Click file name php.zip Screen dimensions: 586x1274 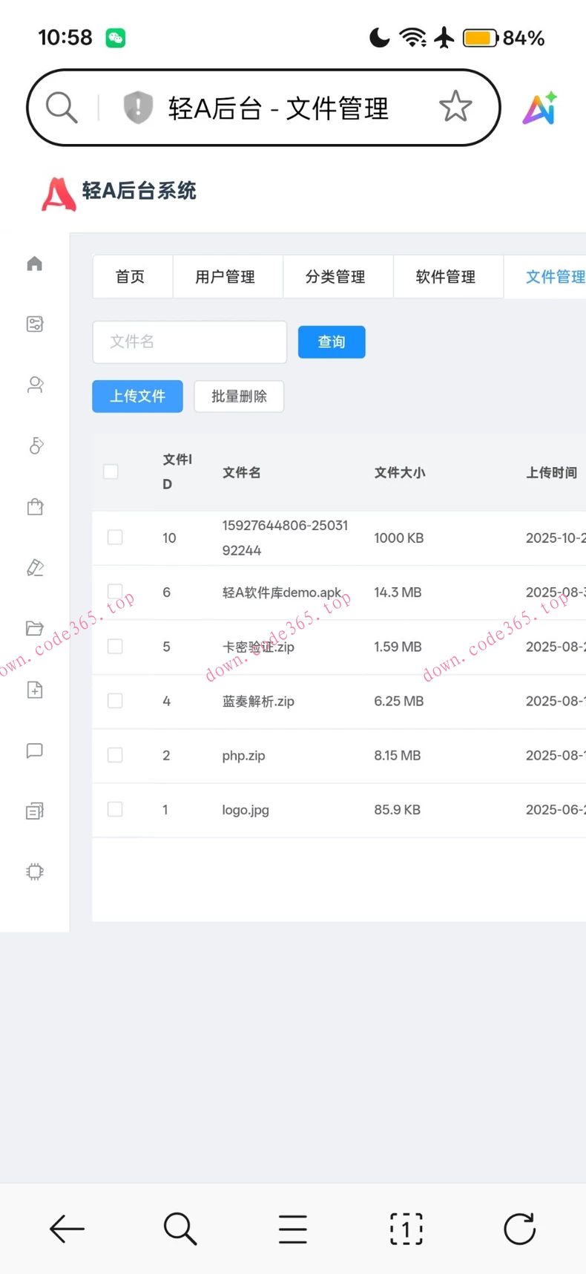click(x=243, y=755)
